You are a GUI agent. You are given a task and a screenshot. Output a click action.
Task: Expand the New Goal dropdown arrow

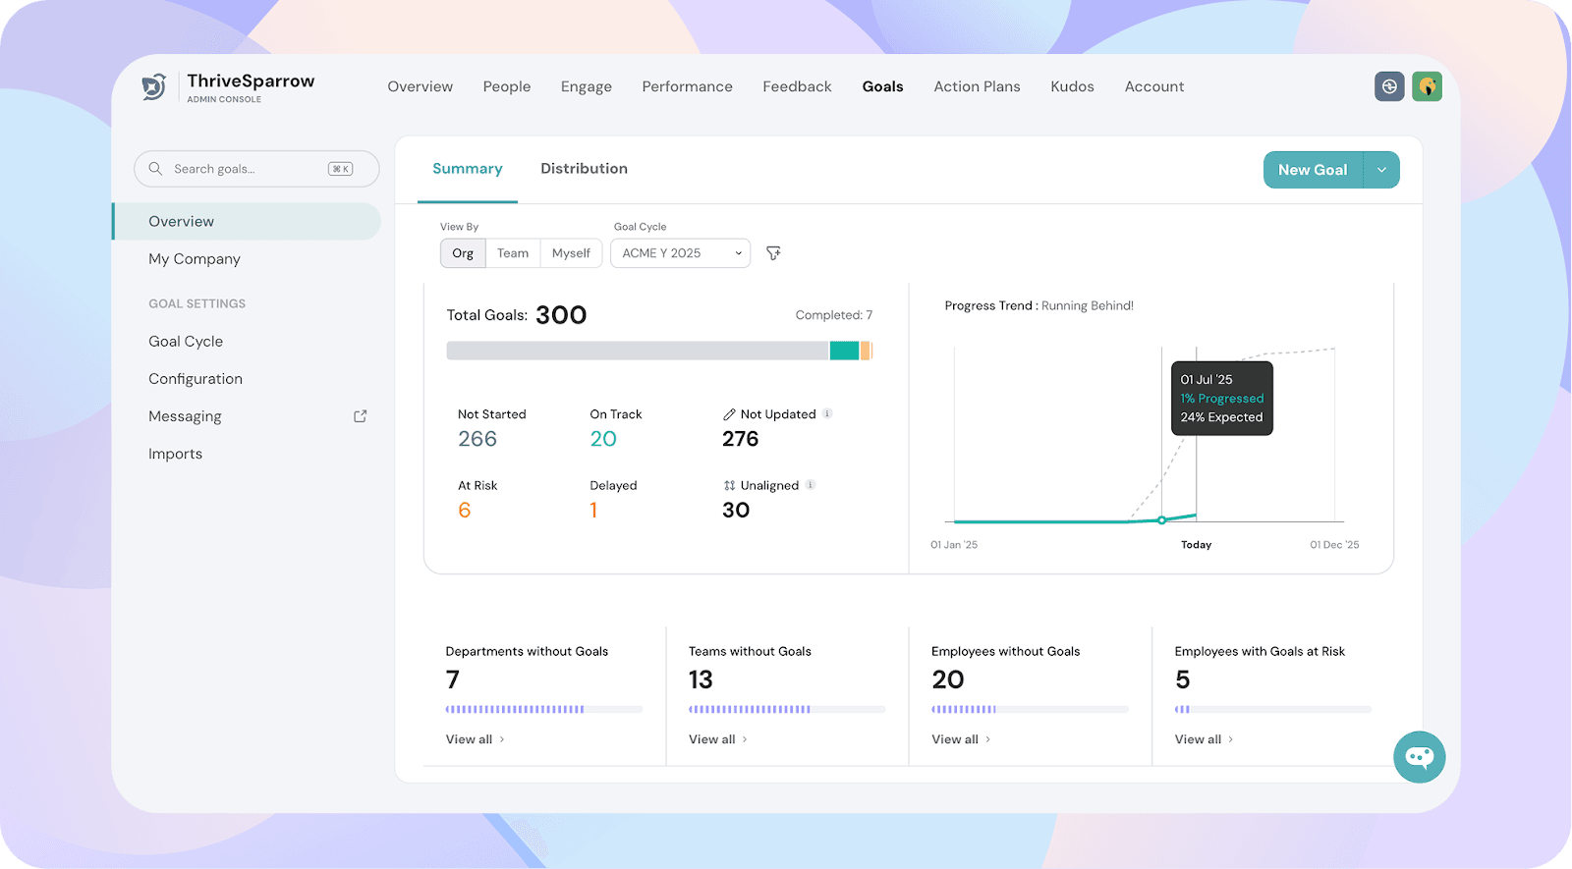[1381, 170]
